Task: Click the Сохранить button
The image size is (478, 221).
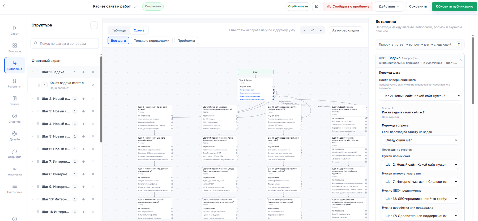Action: click(418, 6)
